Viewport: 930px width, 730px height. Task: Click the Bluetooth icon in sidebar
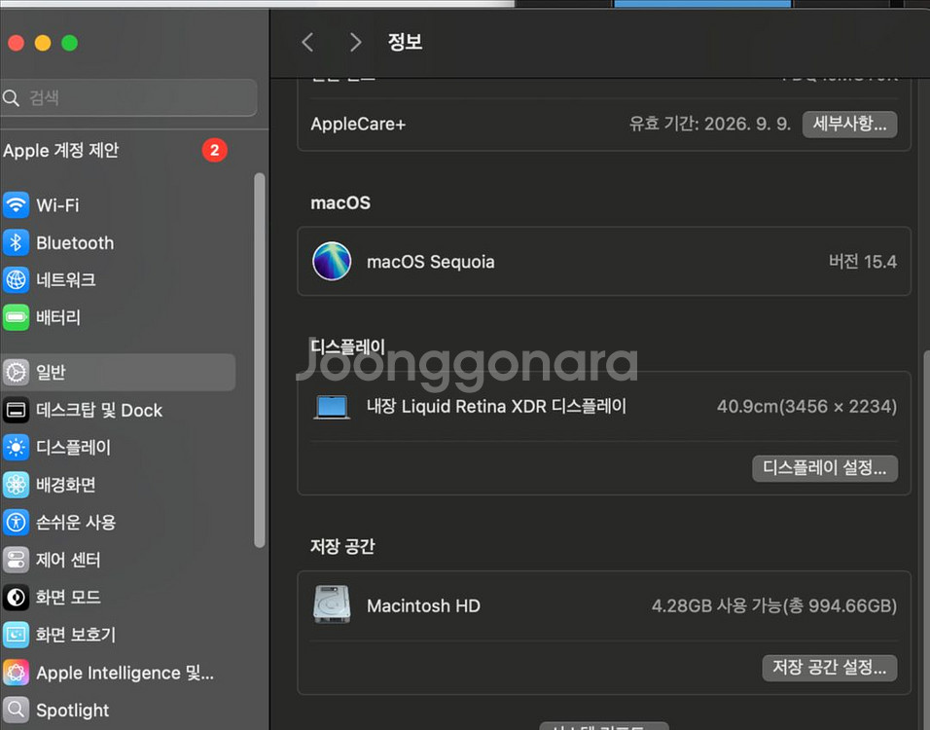[x=16, y=242]
